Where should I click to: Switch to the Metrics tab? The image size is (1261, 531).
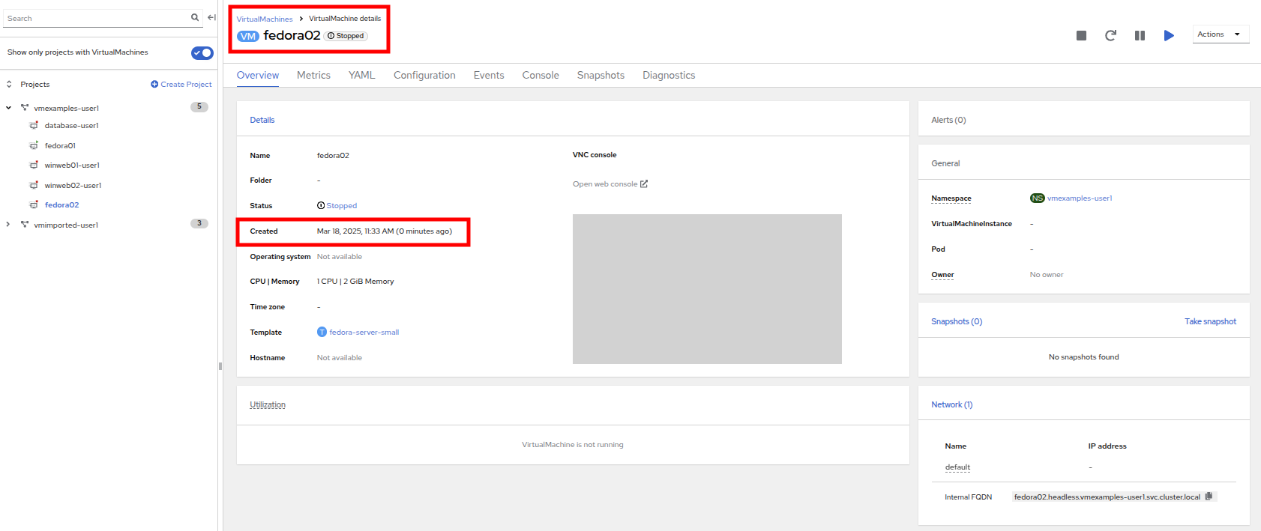click(x=313, y=76)
